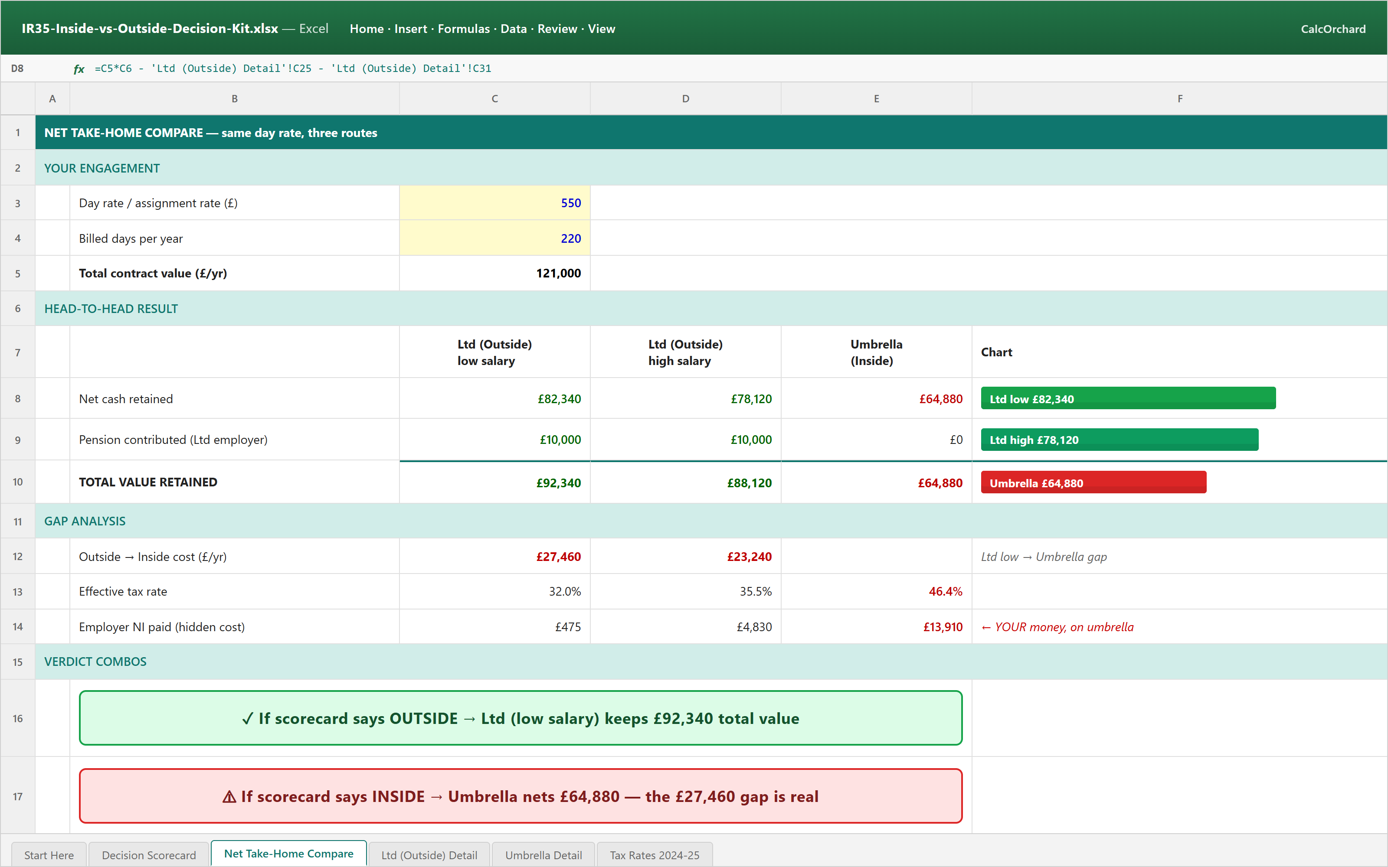
Task: Open the Tax Rates 2024-25 sheet
Action: pos(655,854)
